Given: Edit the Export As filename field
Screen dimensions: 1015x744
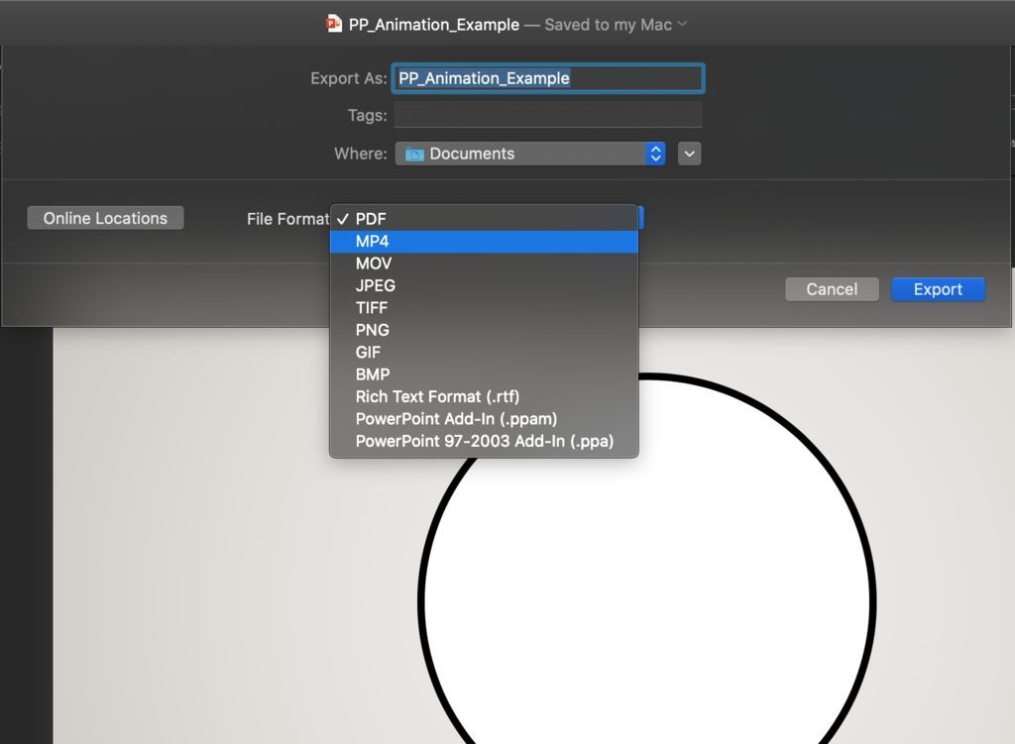Looking at the screenshot, I should coord(548,78).
